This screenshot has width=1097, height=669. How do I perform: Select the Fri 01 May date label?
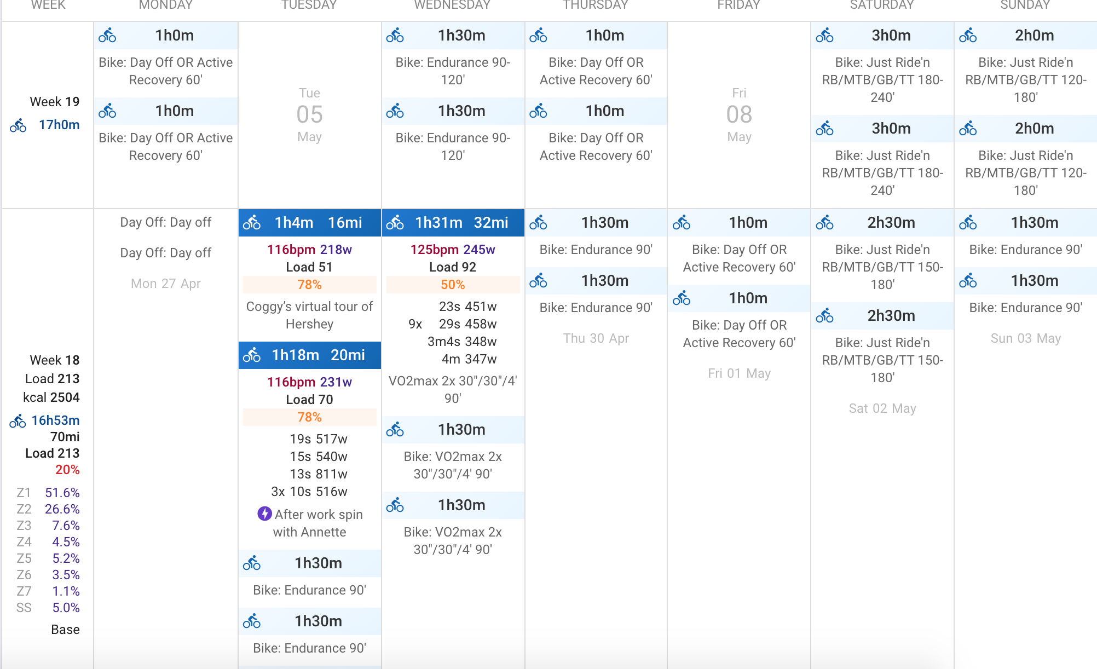739,373
